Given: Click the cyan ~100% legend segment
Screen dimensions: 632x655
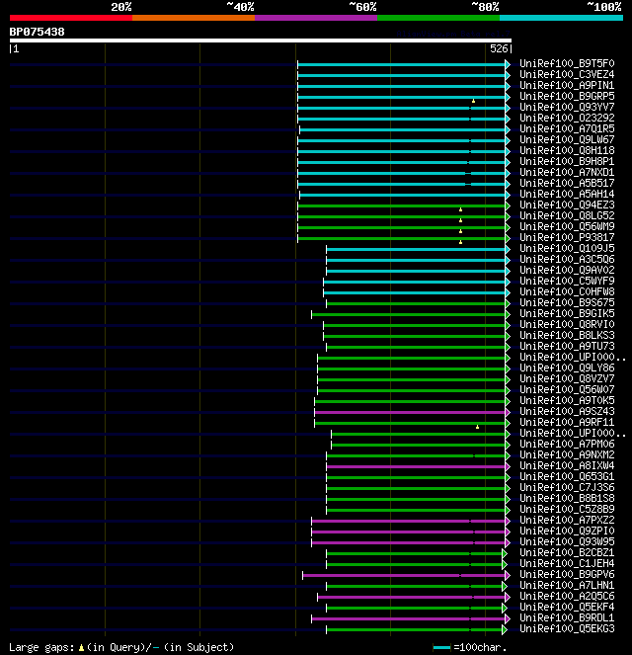Looking at the screenshot, I should [561, 18].
